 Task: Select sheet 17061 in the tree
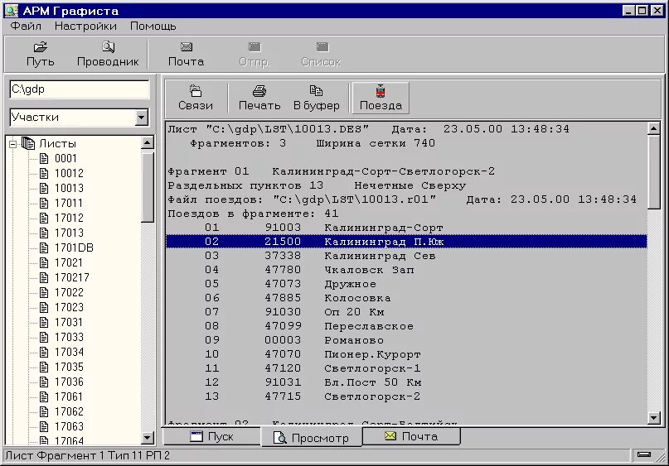click(69, 397)
